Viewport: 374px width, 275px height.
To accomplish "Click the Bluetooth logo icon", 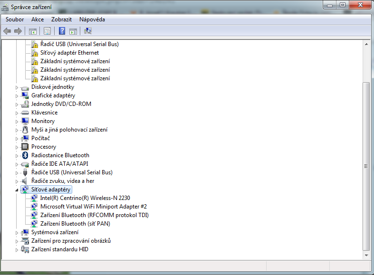I will tap(25, 155).
